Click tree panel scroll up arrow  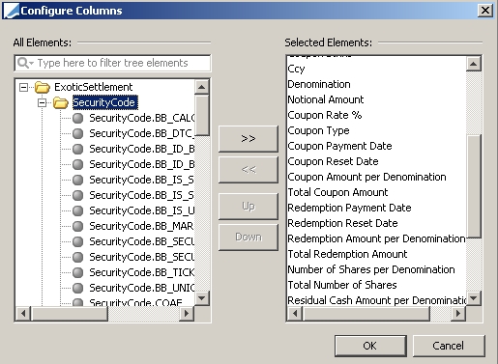(x=202, y=87)
